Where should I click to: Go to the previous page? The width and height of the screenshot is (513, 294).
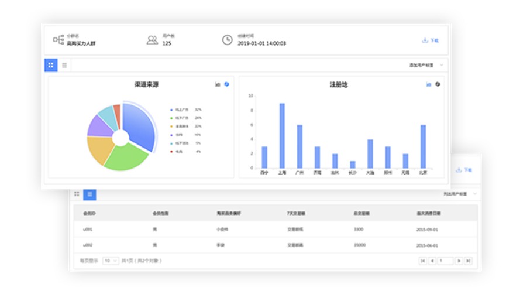(x=432, y=261)
